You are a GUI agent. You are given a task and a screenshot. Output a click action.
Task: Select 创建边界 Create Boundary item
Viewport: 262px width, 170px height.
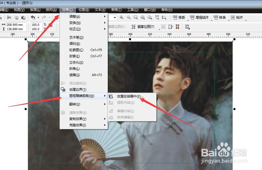click(83, 90)
